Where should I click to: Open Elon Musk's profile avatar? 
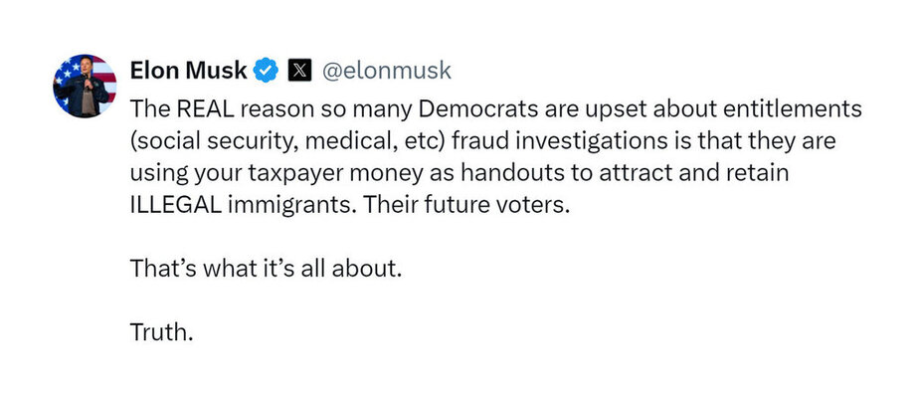click(85, 86)
